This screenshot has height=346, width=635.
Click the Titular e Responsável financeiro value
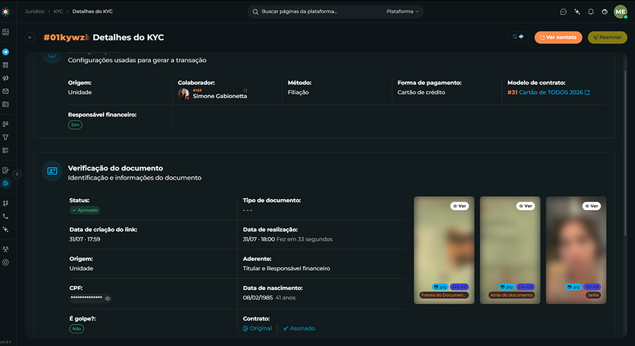point(286,268)
